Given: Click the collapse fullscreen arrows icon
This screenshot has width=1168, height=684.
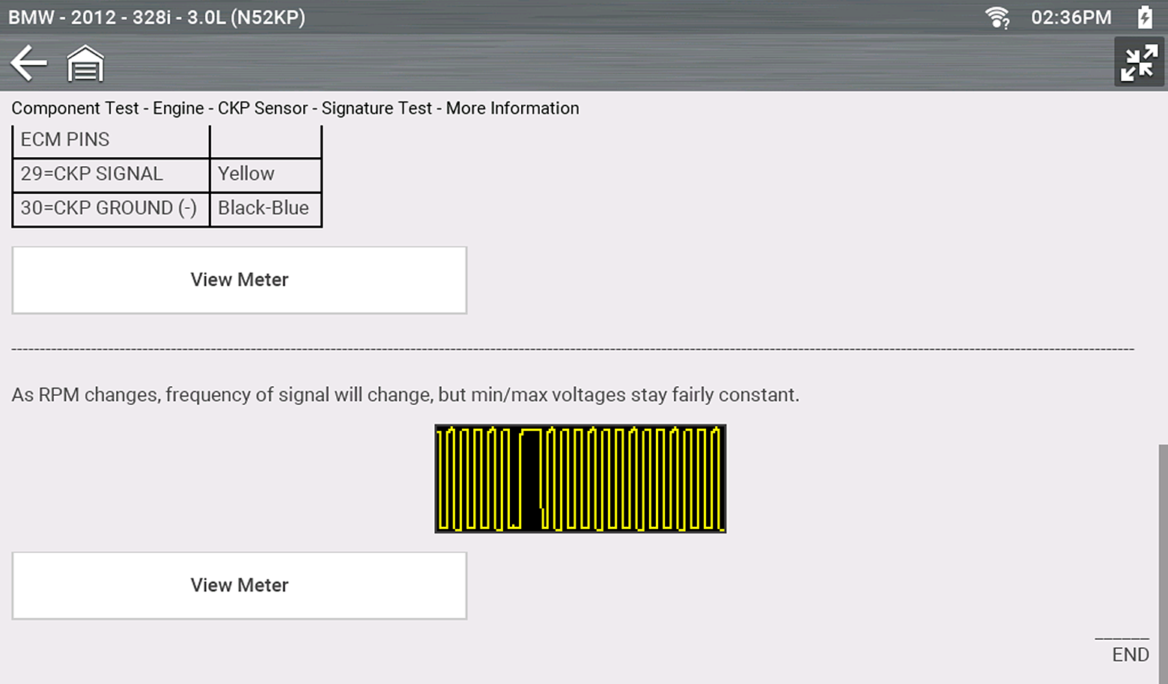Looking at the screenshot, I should click(x=1139, y=62).
